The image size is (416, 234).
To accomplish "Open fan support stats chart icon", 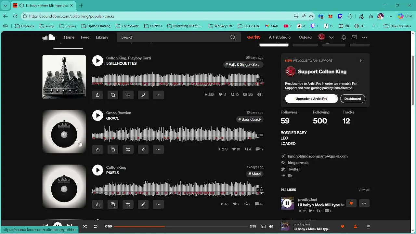I will 362,61.
